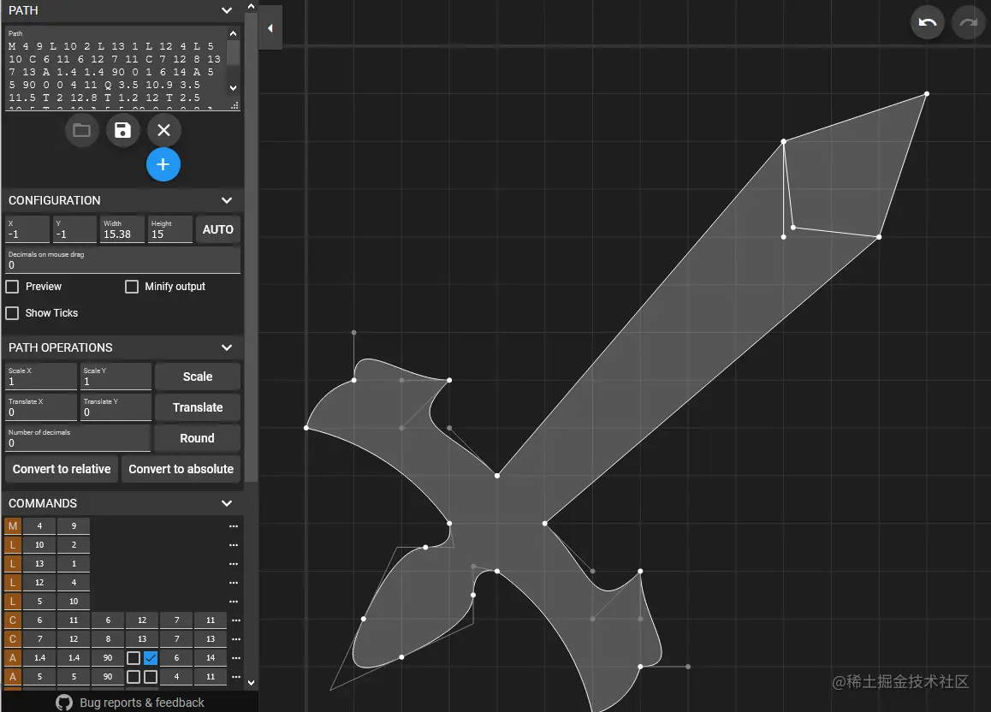
Task: Click the viewbox X field
Action: click(x=27, y=230)
